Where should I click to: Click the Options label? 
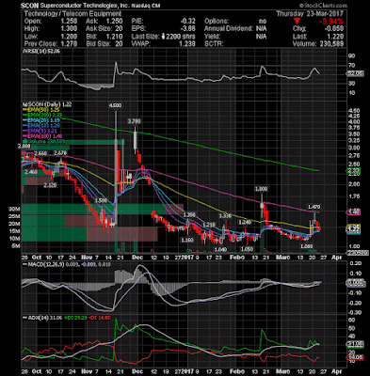point(217,22)
